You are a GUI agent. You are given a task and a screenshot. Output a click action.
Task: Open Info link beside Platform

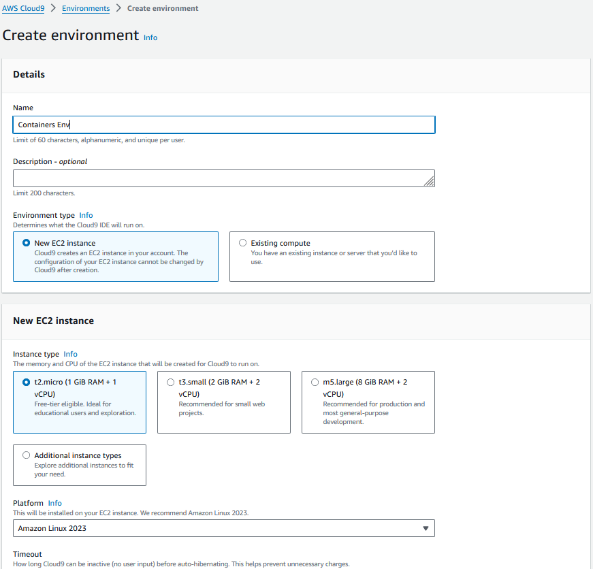click(x=55, y=503)
